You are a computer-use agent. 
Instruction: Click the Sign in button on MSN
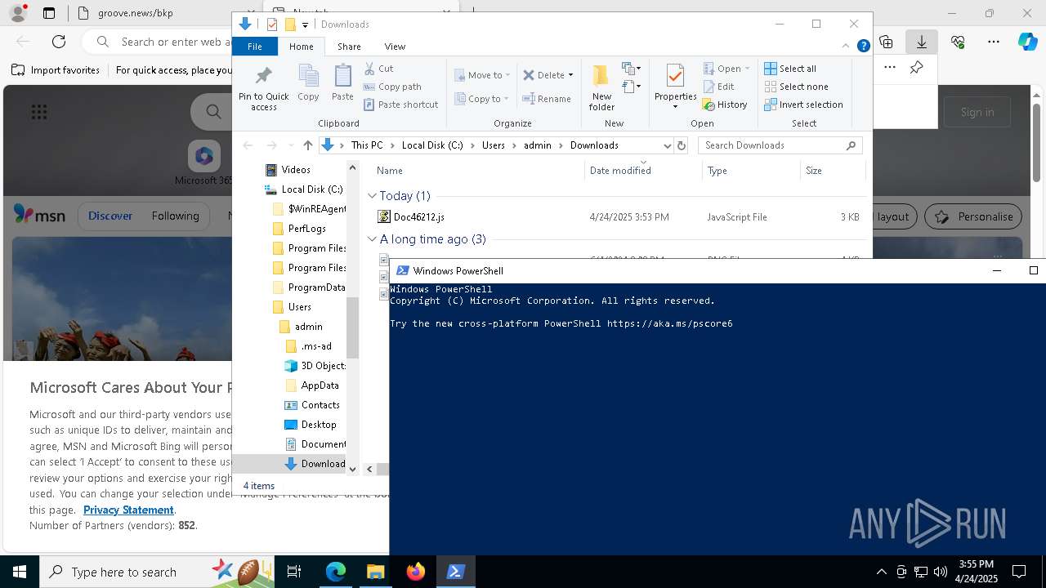(x=977, y=112)
